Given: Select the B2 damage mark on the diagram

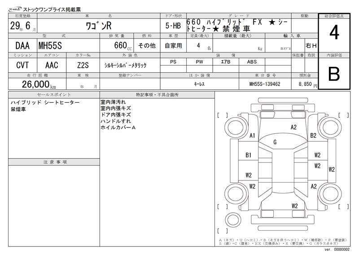Looking at the screenshot, I should (313, 136).
